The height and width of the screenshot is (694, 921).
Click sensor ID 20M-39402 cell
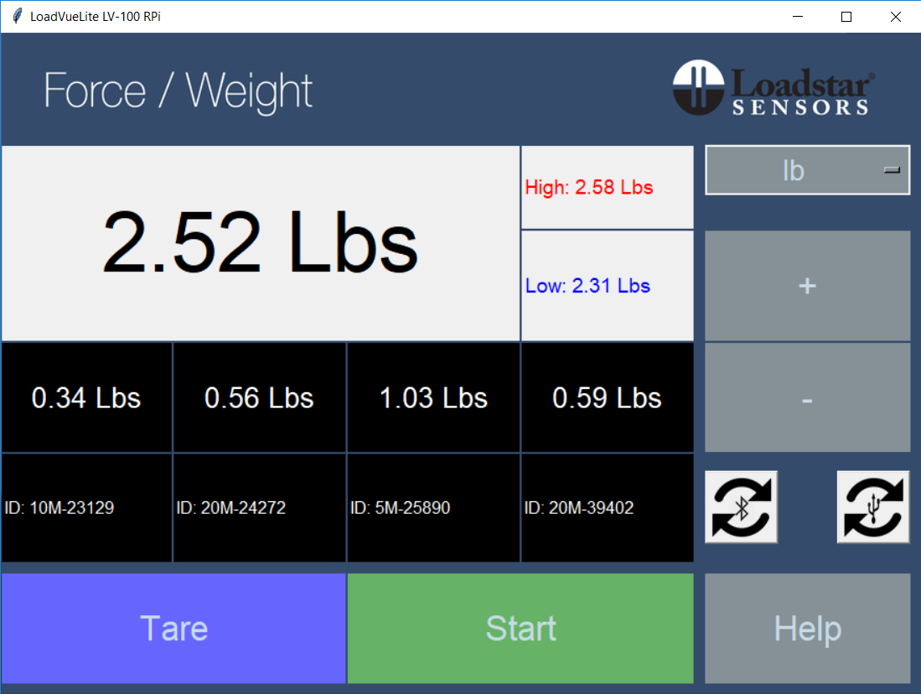click(607, 508)
